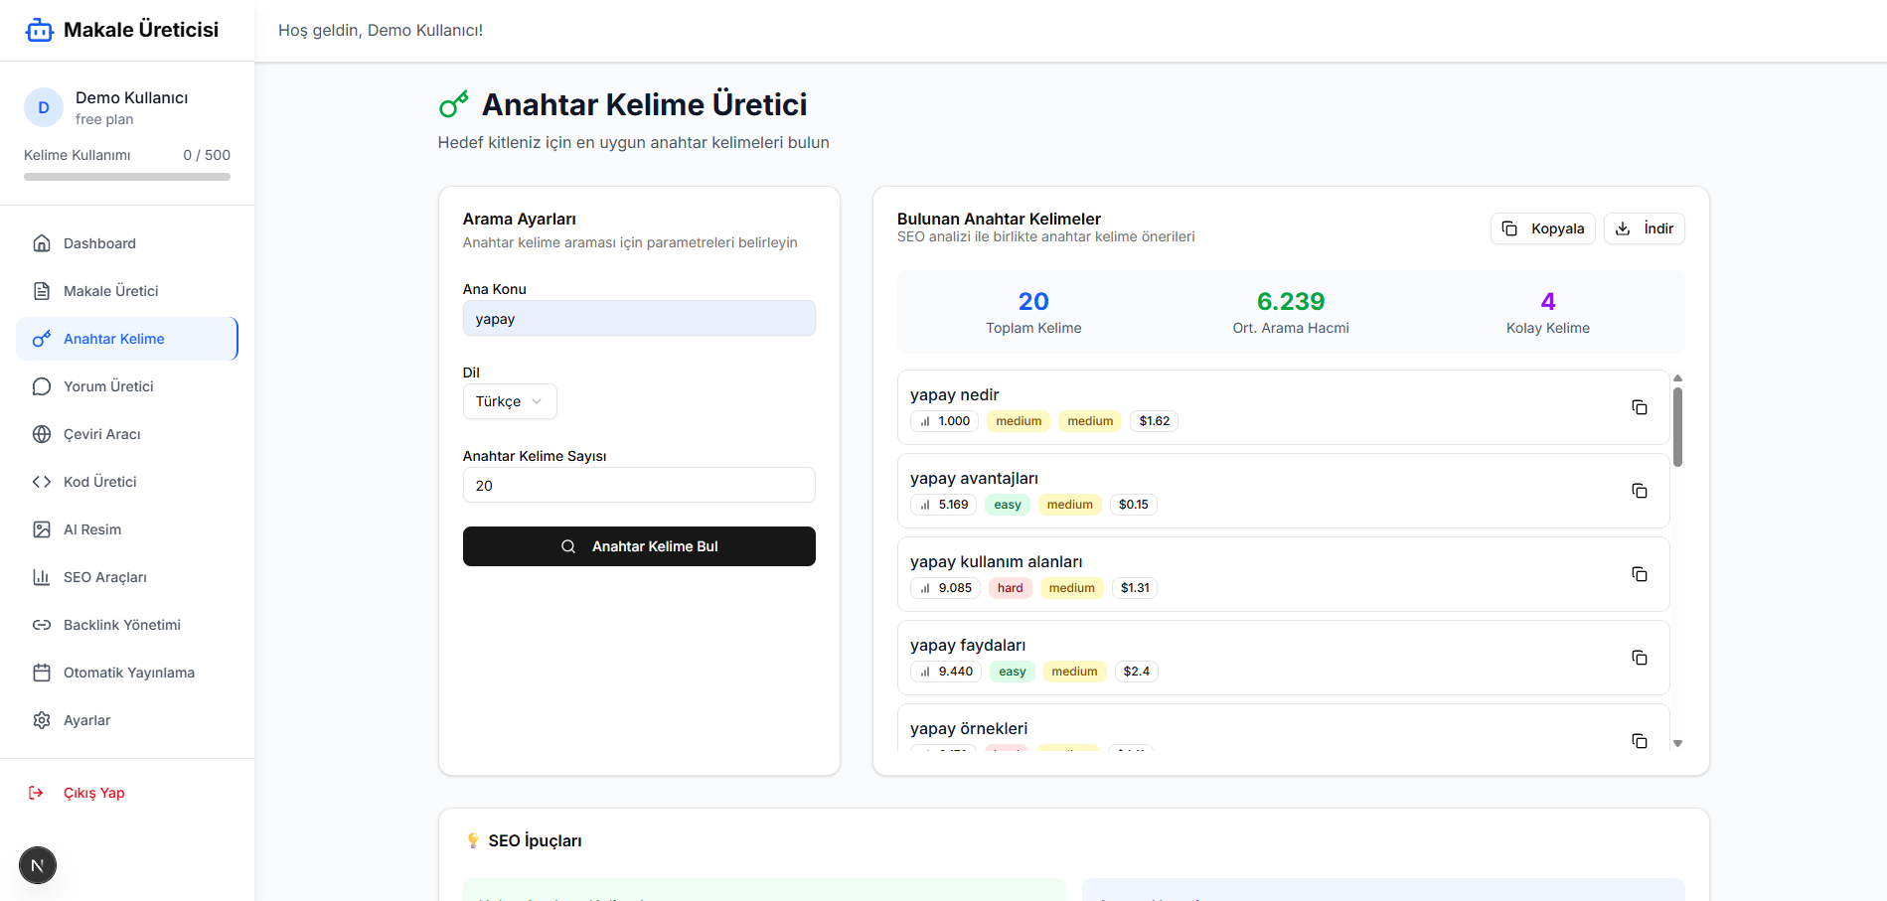Click the keyword list scroll up arrow
1887x901 pixels.
click(1677, 378)
